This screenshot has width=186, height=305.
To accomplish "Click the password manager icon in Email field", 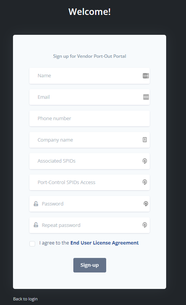I will (x=146, y=97).
